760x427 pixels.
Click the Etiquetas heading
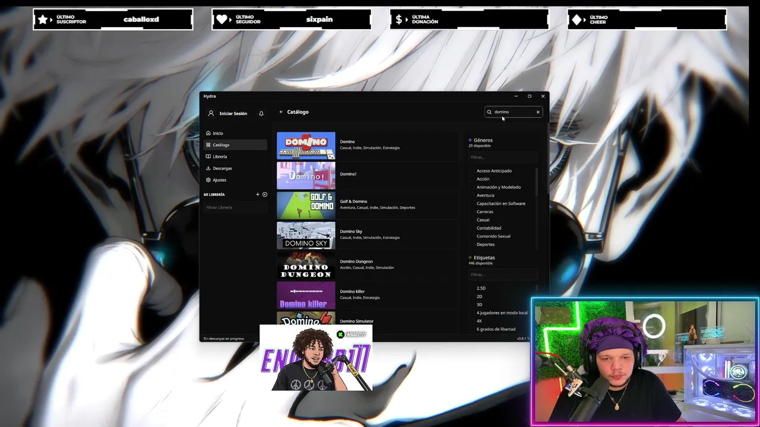[484, 257]
